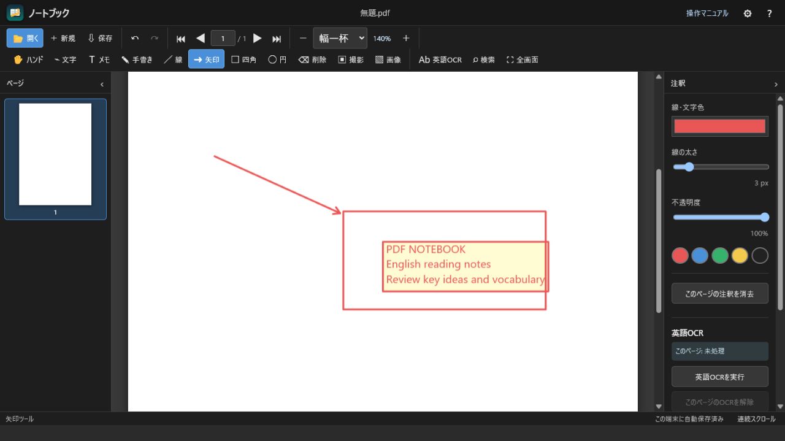Jump to the first page
Image resolution: width=785 pixels, height=441 pixels.
pos(181,38)
